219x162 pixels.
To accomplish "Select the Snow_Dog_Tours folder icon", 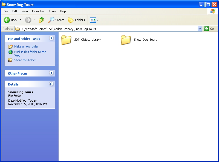I will click(126, 40).
